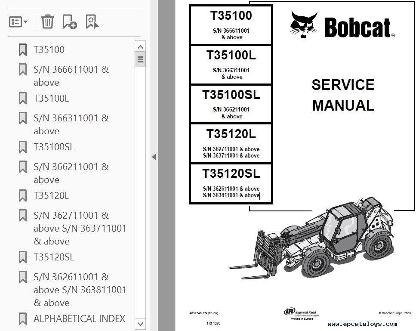Click the bookmark icon beside S/N 366211001

click(x=23, y=167)
